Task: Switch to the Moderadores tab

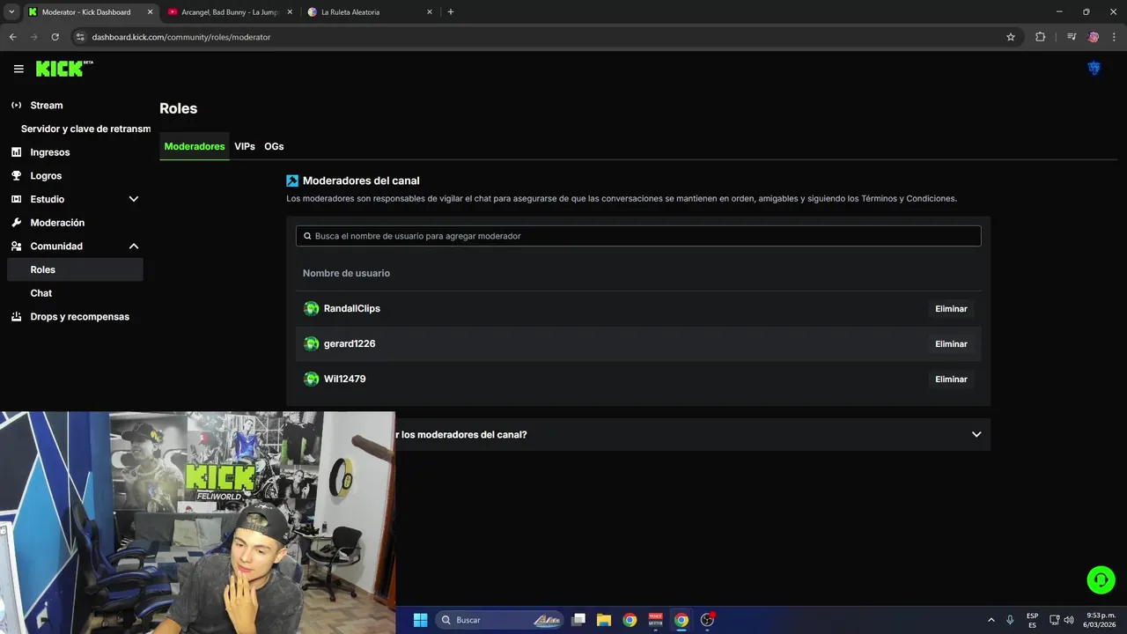Action: pyautogui.click(x=195, y=146)
